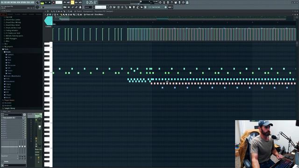Click the mixer track volume fader
299x168 pixels.
pyautogui.click(x=40, y=127)
